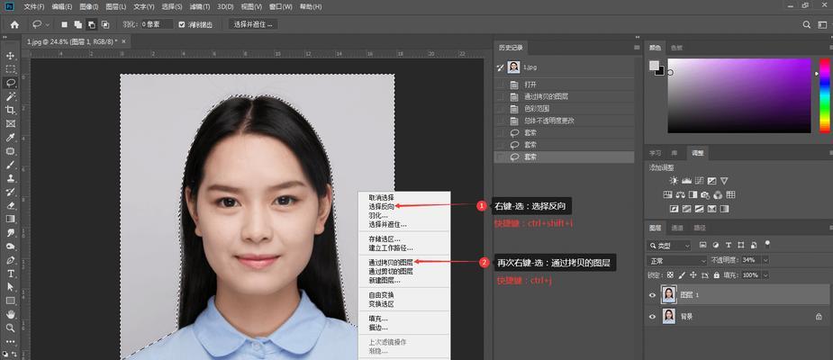Click Add to selection mode icon
Viewport: 833px width, 360px height.
tap(78, 24)
